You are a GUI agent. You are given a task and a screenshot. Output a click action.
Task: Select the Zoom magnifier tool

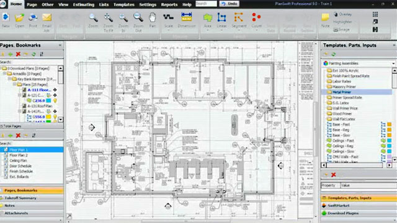[93, 20]
